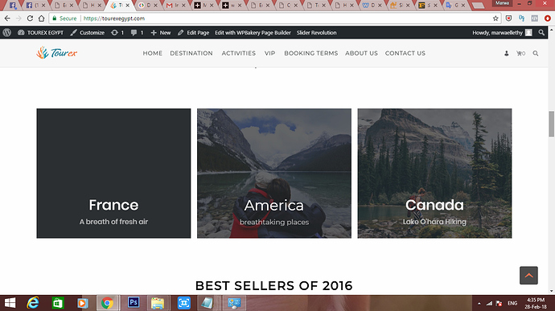Image resolution: width=555 pixels, height=311 pixels.
Task: Show hidden system tray icons
Action: (x=479, y=304)
